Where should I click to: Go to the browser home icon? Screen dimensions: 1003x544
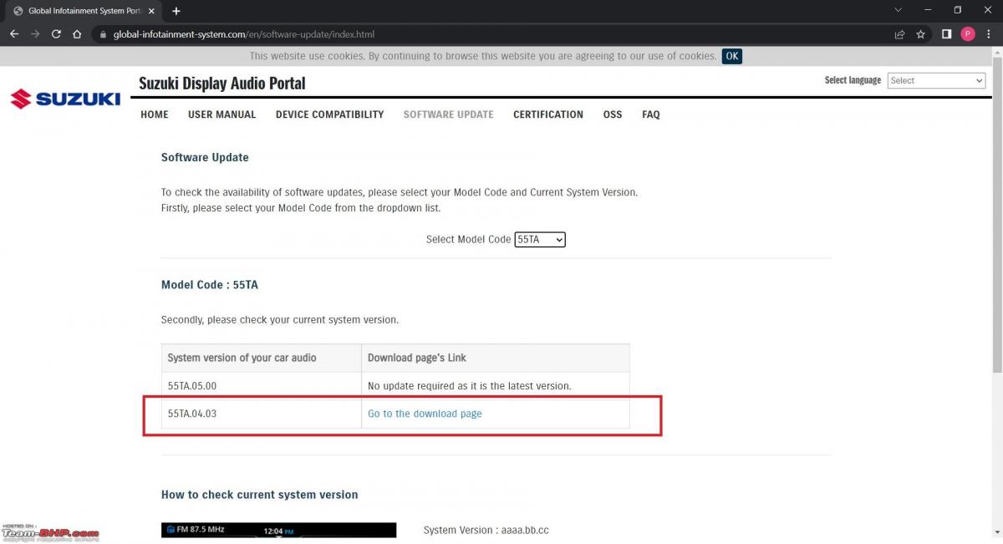[x=77, y=34]
